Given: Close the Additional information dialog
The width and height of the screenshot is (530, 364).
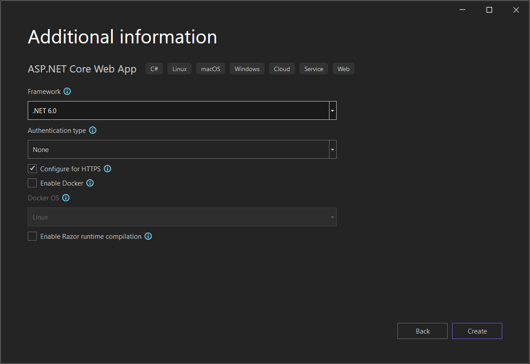Looking at the screenshot, I should point(516,10).
